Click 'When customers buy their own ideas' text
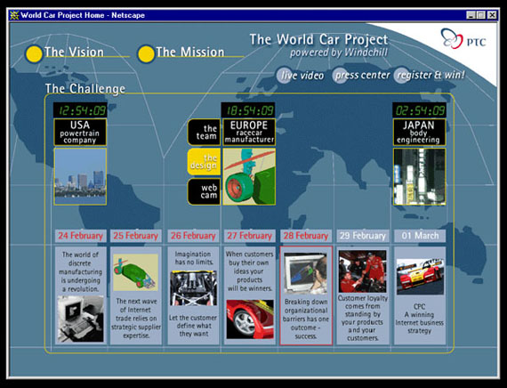Image resolution: width=507 pixels, height=388 pixels. click(250, 271)
